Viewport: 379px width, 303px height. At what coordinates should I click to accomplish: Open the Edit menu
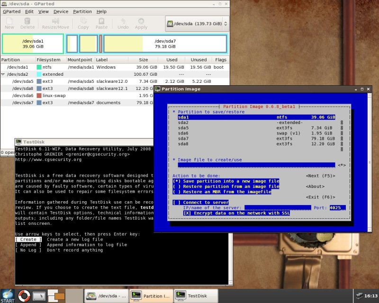point(29,11)
